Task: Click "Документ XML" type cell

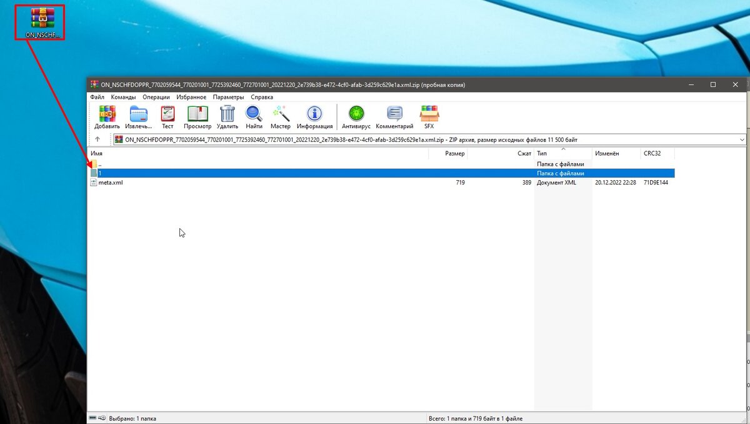Action: pos(556,183)
